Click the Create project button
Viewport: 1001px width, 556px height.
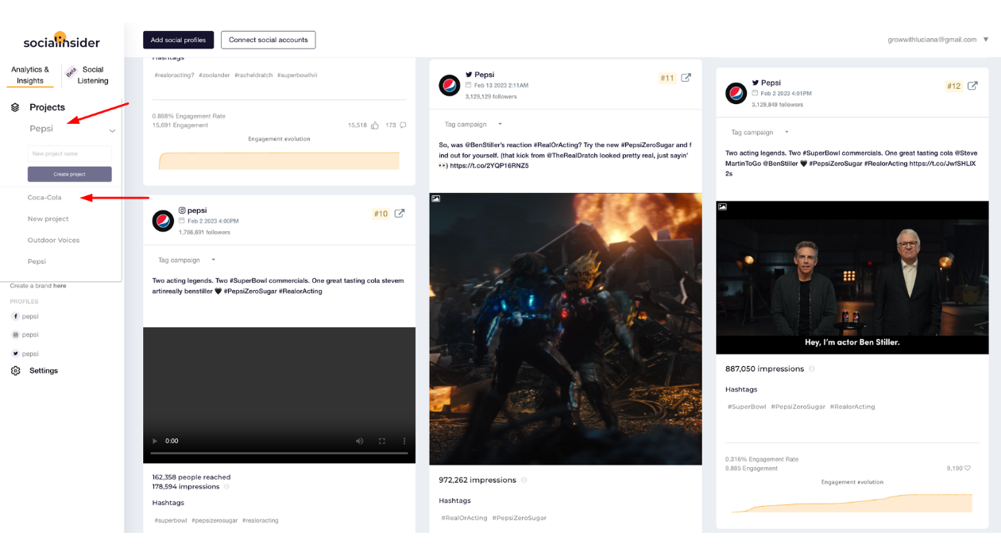tap(70, 174)
